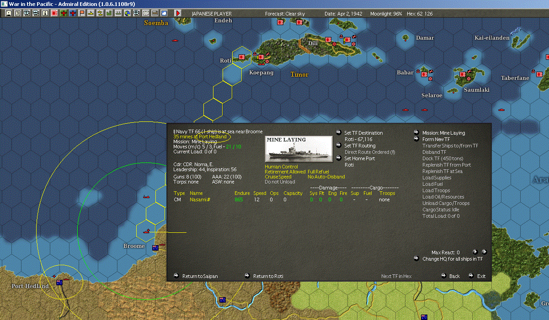The width and height of the screenshot is (549, 320).
Task: Click the OP toolbar icon
Action: (146, 13)
